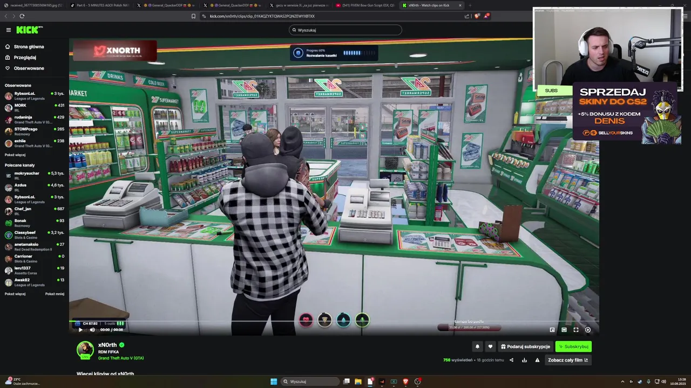The image size is (691, 388).
Task: Open the Awak82 channel
Action: pos(35,282)
